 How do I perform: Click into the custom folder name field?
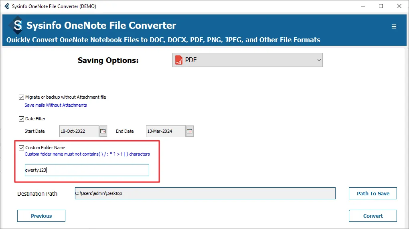87,170
